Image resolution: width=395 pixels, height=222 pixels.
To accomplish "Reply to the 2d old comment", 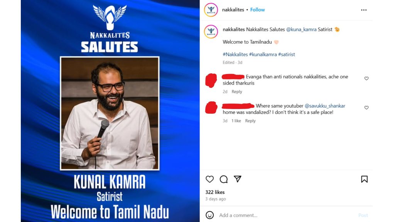I will 237,92.
